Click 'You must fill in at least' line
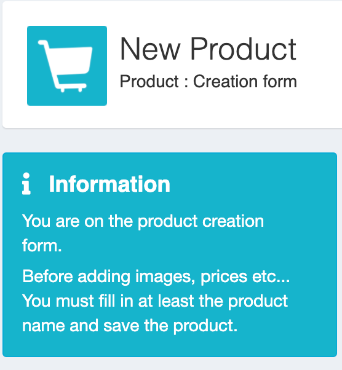 click(155, 301)
